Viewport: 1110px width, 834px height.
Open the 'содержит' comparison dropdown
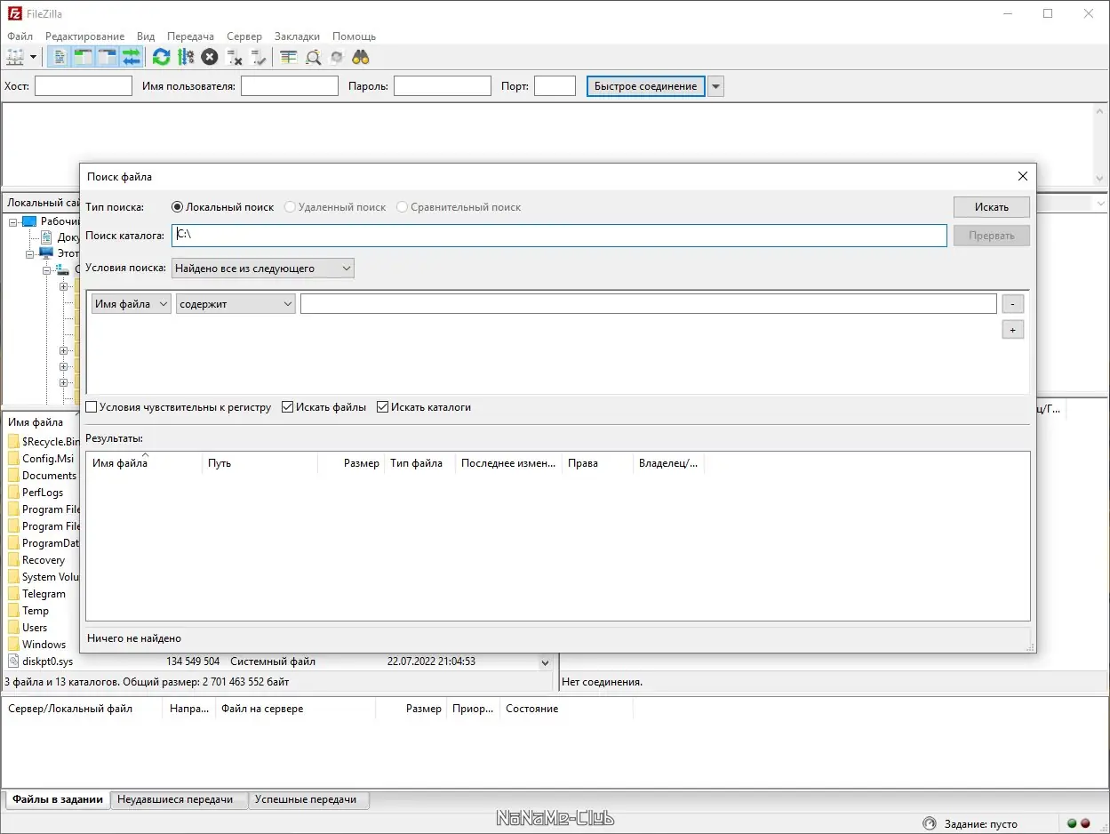(236, 304)
